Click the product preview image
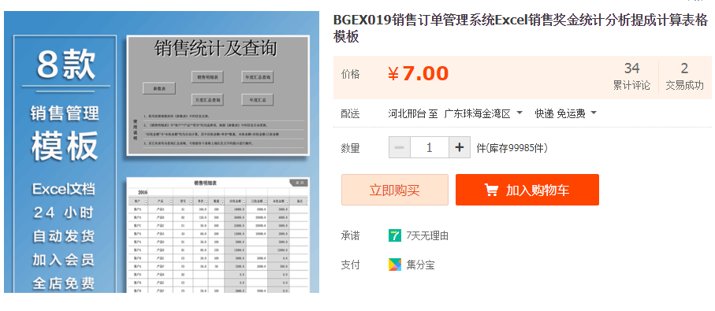This screenshot has height=311, width=715. (x=162, y=152)
